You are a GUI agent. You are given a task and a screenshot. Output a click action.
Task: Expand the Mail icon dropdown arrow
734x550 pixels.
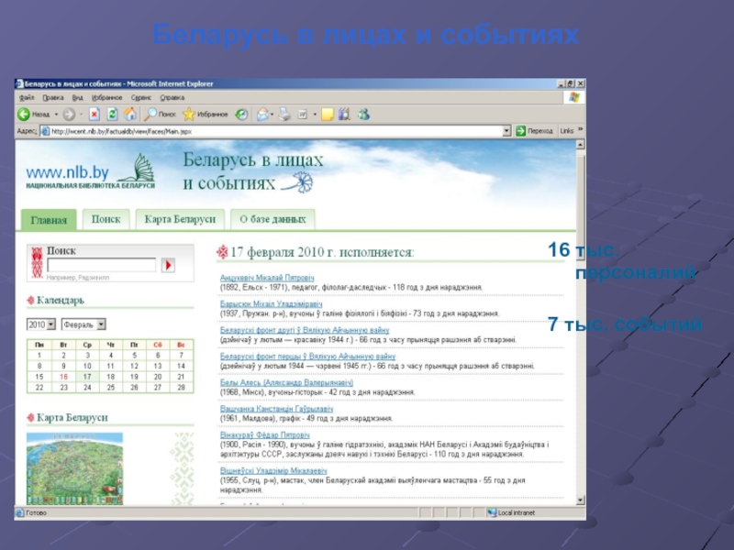(x=272, y=114)
